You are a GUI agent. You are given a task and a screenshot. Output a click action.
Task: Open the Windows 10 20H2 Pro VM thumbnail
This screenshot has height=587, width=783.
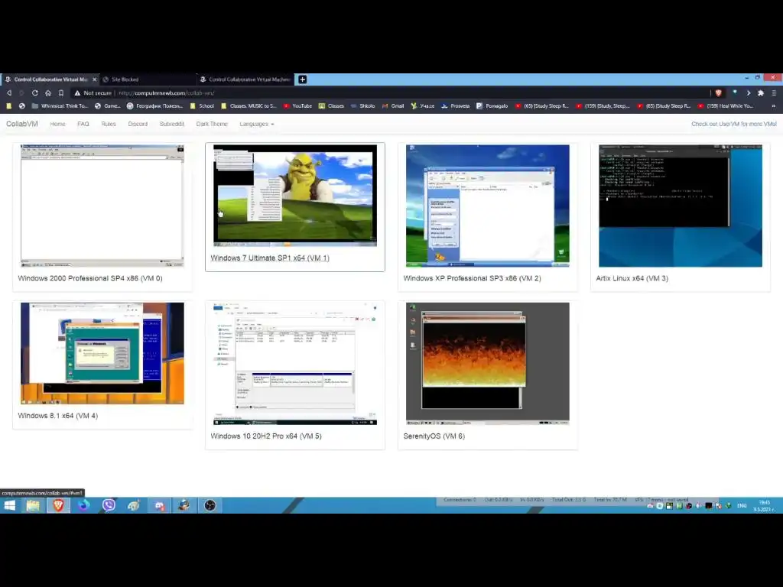[x=295, y=363]
